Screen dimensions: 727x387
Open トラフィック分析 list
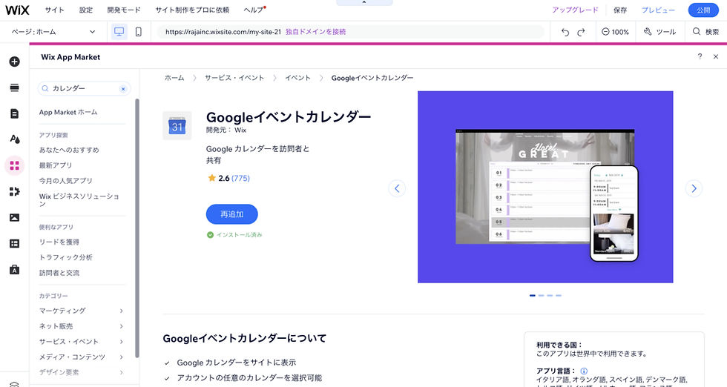[66, 257]
